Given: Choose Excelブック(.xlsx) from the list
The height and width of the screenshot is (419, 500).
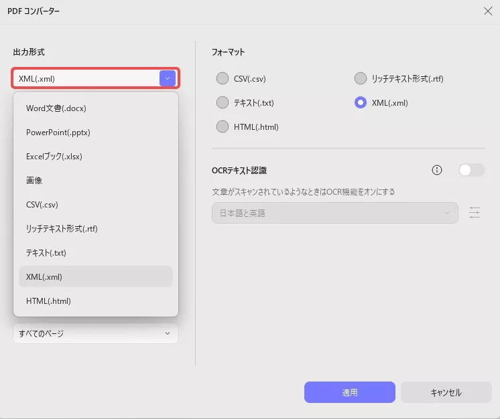Looking at the screenshot, I should click(x=96, y=157).
